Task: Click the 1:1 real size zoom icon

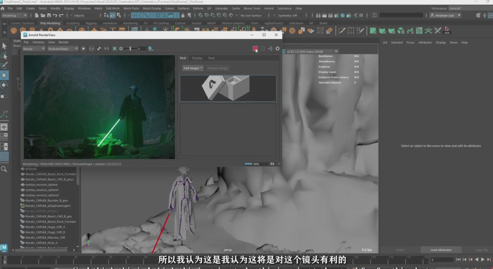Action: click(106, 49)
